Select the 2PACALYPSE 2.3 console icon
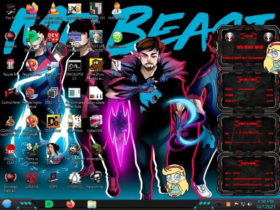Image resolution: width=280 pixels, height=210 pixels. click(x=74, y=65)
